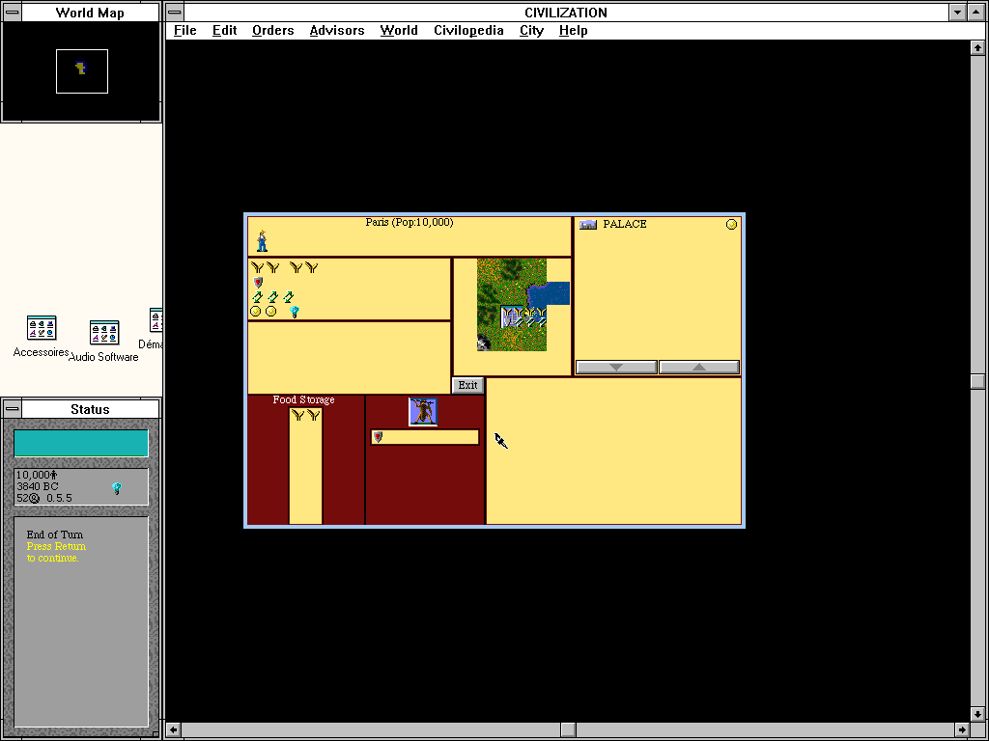989x741 pixels.
Task: Click the wheat icons in Food Storage
Action: (306, 416)
